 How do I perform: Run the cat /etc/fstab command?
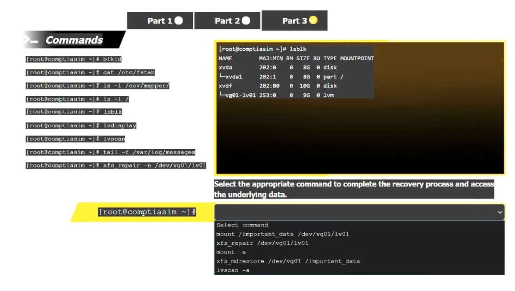pyautogui.click(x=90, y=73)
